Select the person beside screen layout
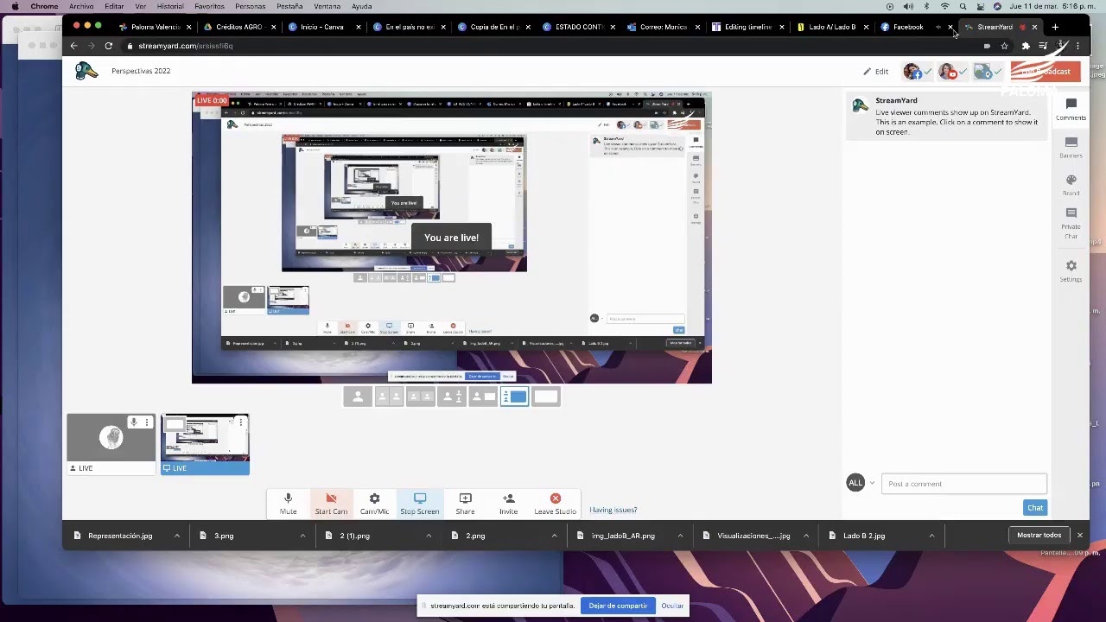 click(x=482, y=397)
